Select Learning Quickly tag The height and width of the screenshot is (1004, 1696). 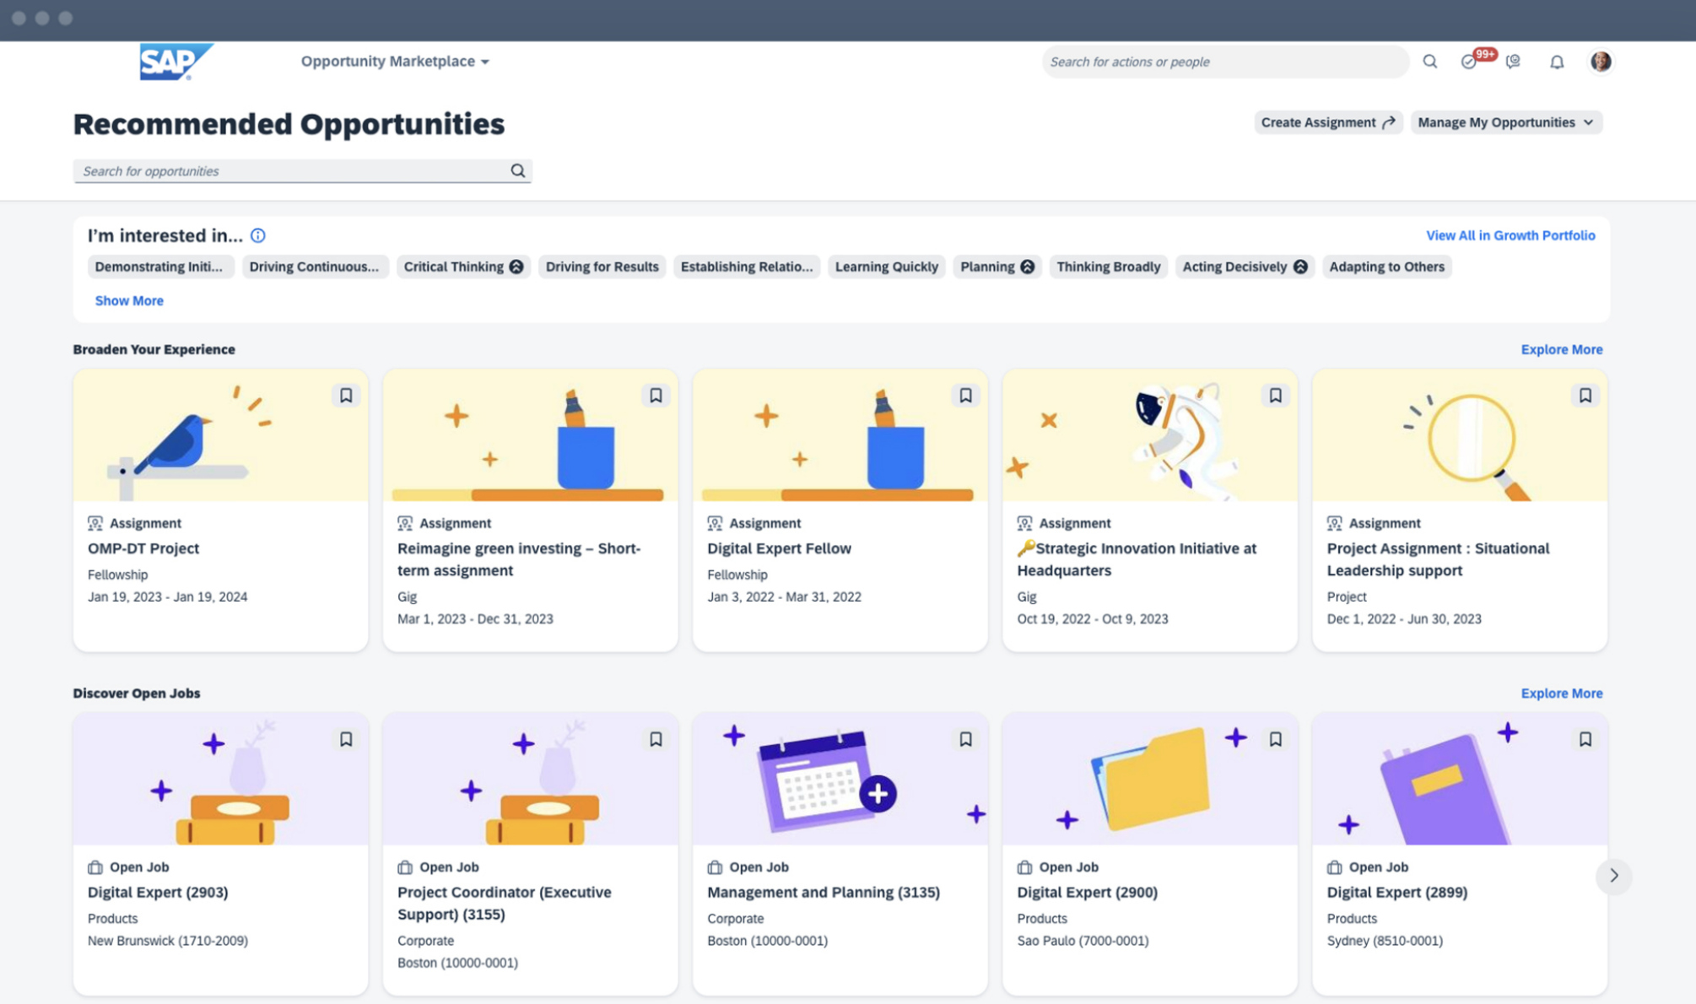tap(887, 267)
